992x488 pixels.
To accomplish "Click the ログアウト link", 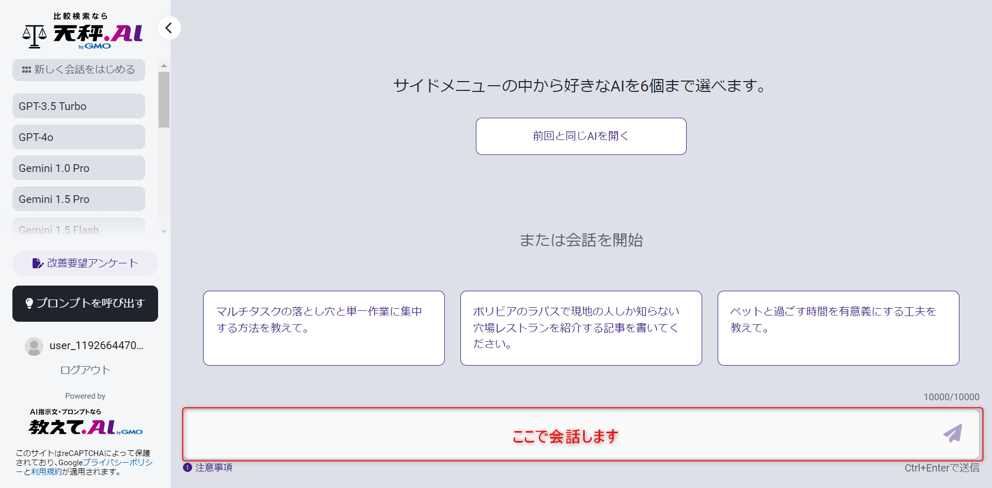I will click(85, 370).
